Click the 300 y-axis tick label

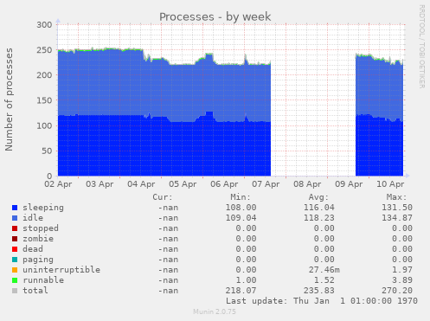[44, 25]
